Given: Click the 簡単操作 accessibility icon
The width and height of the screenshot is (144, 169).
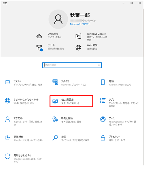Looking at the screenshot, I should coord(7,138).
